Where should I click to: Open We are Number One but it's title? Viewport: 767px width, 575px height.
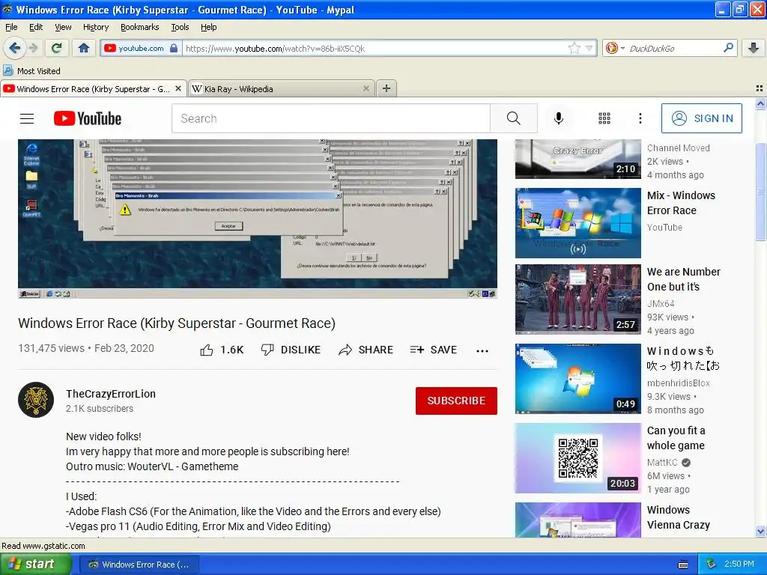[683, 279]
